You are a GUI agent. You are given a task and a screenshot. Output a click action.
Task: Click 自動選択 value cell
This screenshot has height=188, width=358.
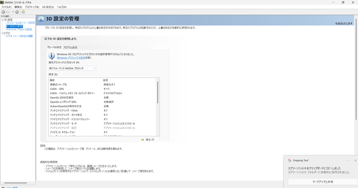109,102
